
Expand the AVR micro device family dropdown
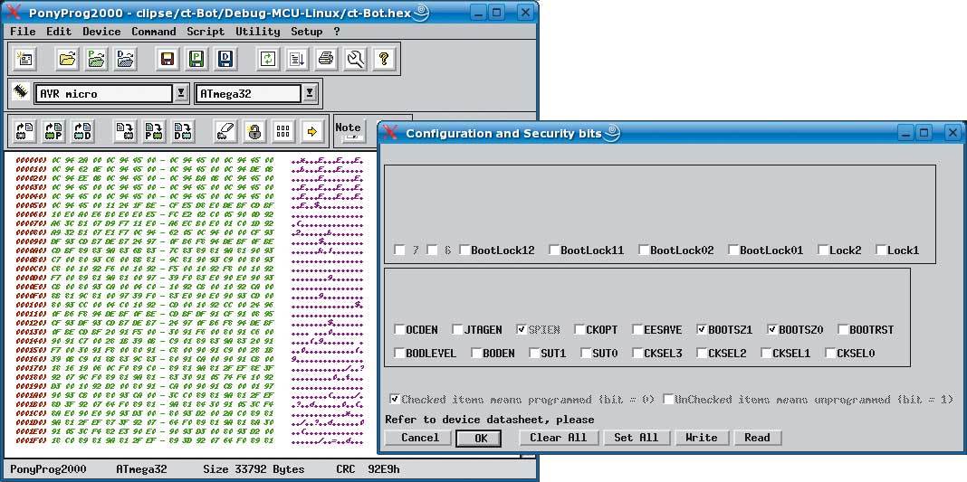click(x=180, y=93)
